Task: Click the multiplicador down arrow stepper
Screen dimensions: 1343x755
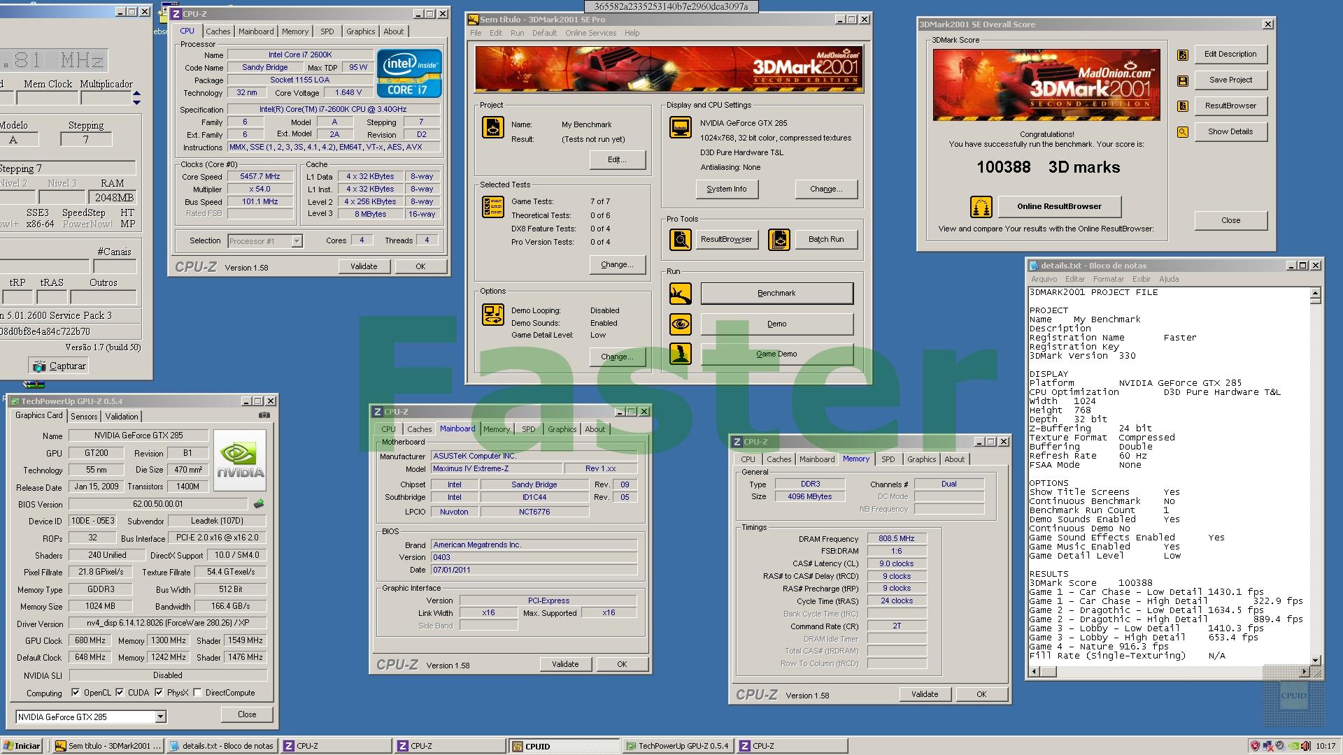Action: tap(136, 102)
